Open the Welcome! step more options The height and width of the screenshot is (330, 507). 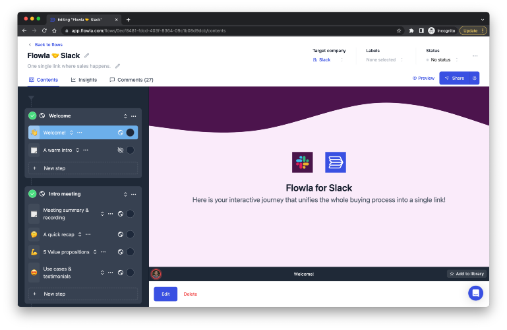80,133
